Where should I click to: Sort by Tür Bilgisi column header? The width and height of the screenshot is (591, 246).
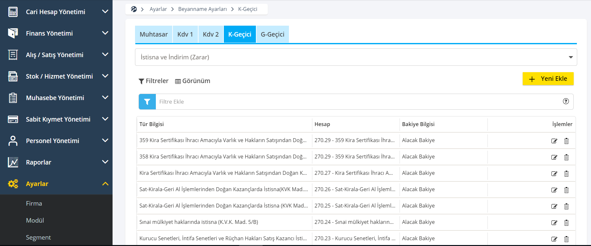(151, 124)
